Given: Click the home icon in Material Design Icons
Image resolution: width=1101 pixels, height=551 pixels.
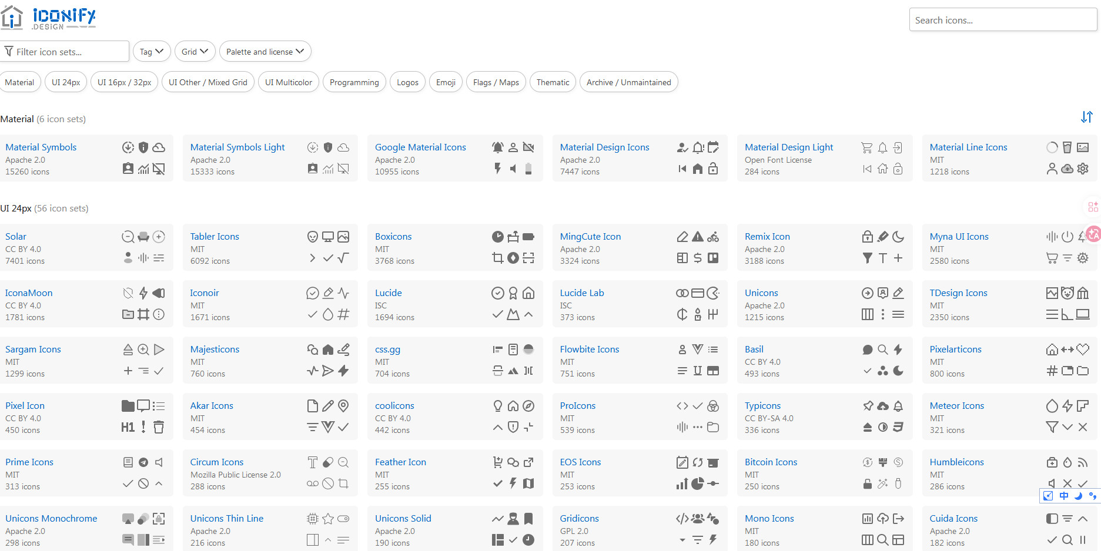Looking at the screenshot, I should pos(698,169).
